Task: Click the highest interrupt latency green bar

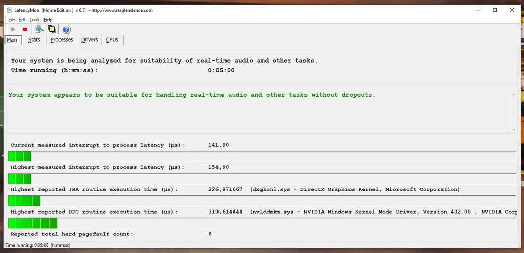Action: coord(19,179)
